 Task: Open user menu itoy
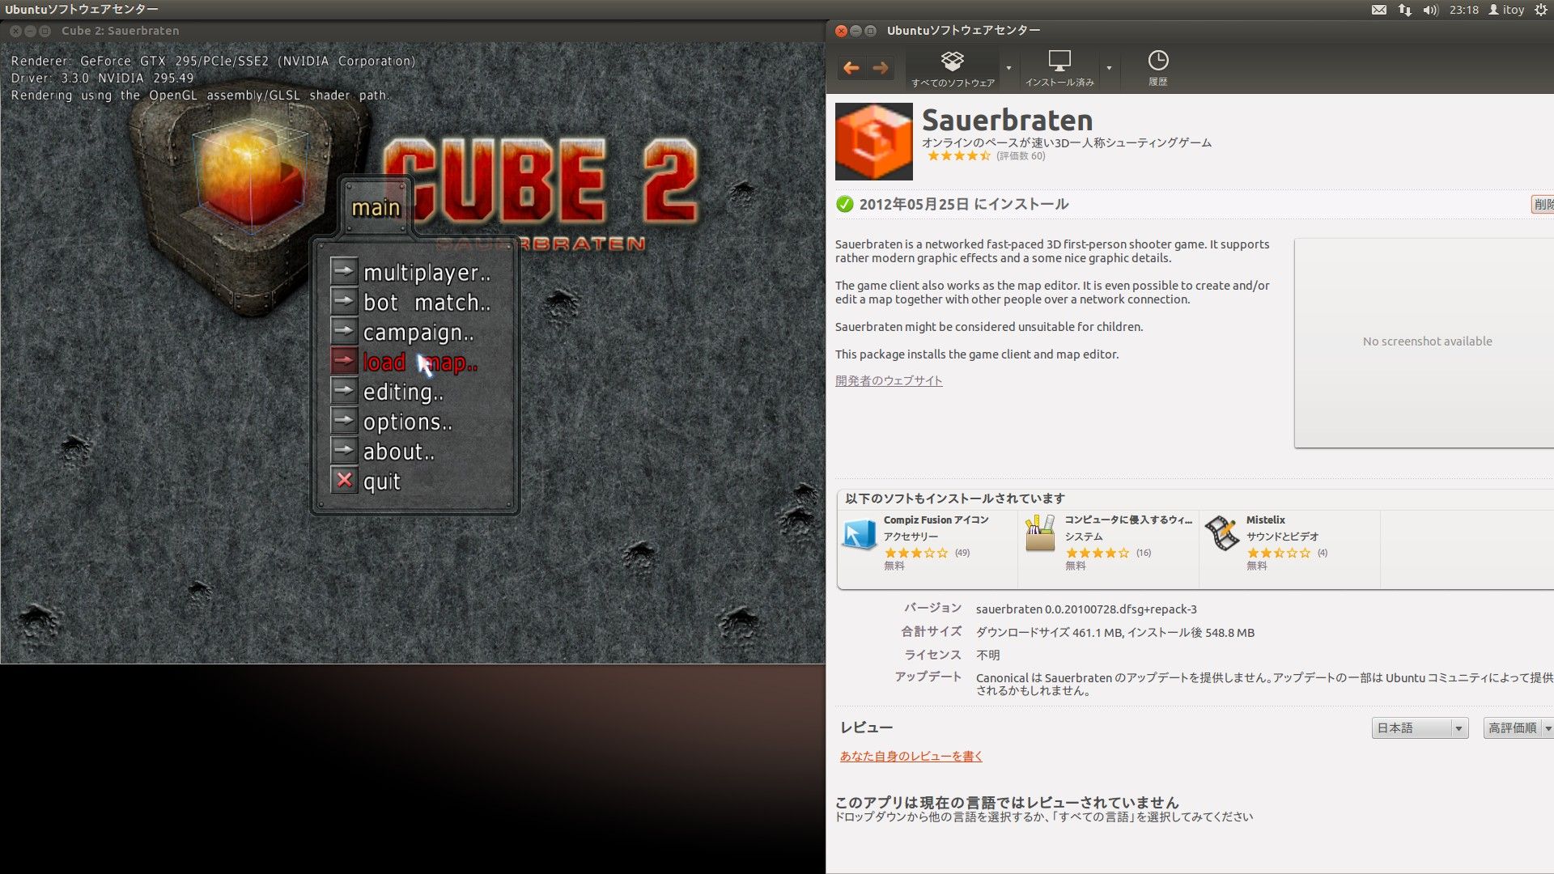1506,10
